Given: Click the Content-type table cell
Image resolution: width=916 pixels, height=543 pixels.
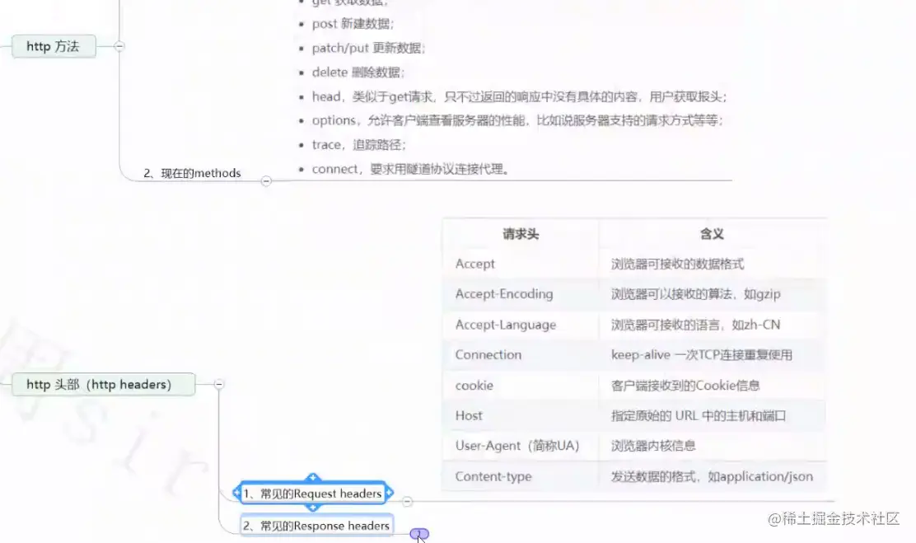Looking at the screenshot, I should coord(521,476).
